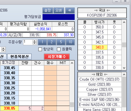
Task: Select the 338.25 price row
Action: (x=9, y=88)
